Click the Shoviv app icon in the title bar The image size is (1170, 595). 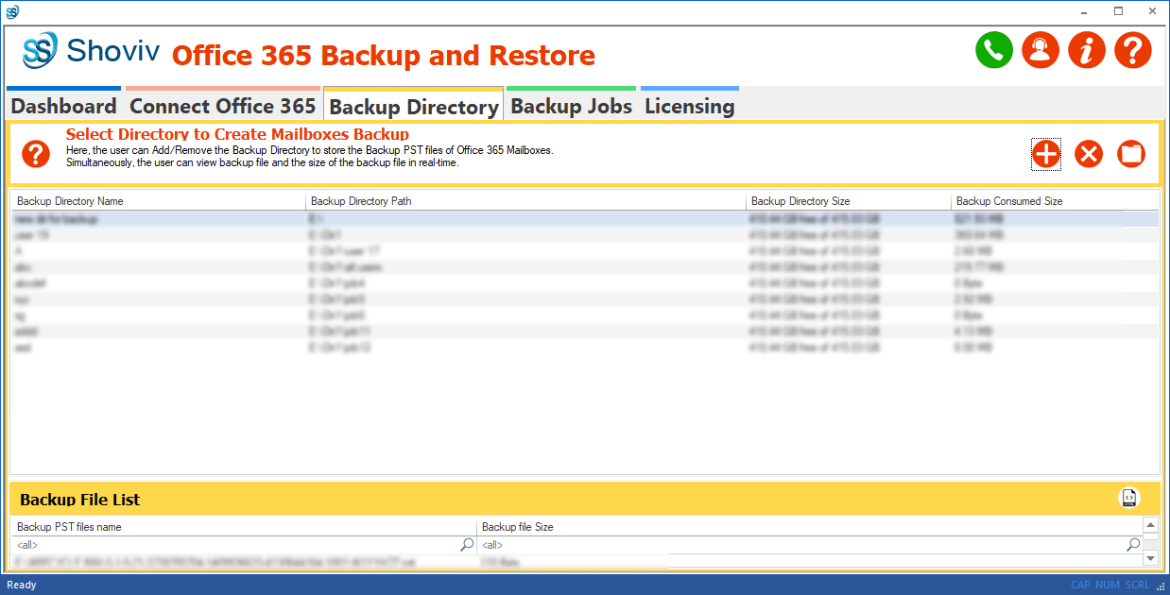pyautogui.click(x=12, y=11)
